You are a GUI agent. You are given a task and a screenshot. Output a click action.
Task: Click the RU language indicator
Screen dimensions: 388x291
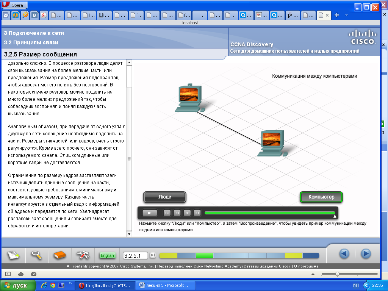point(356,286)
